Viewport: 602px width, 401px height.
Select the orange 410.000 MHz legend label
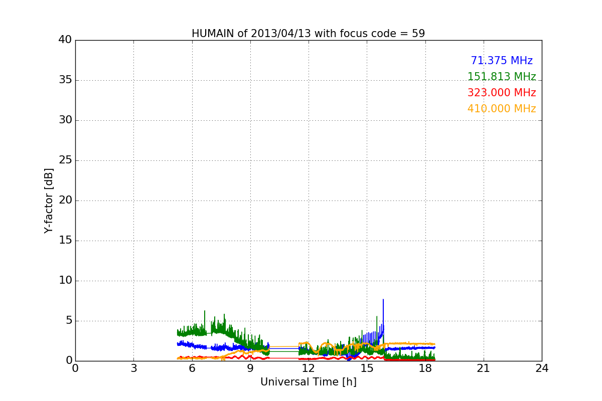[502, 109]
